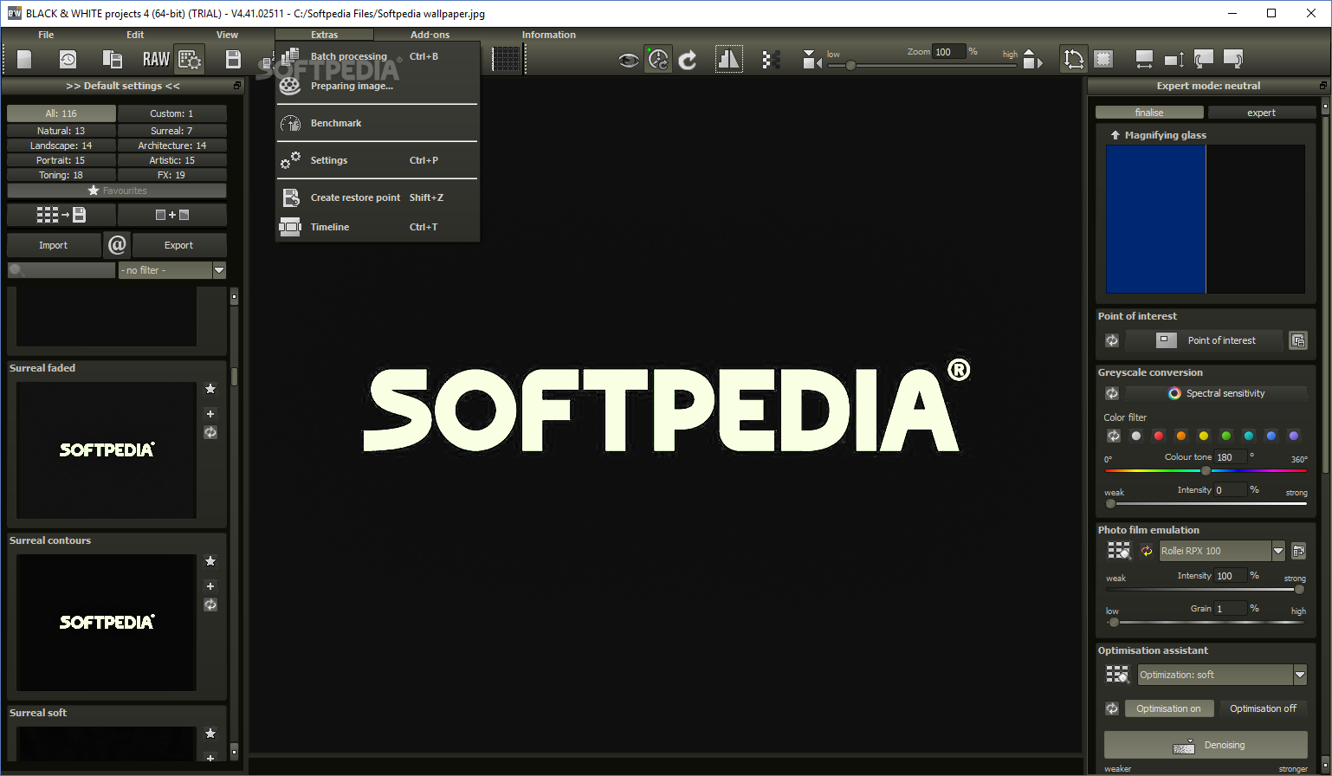Click the floppy disk save icon
The image size is (1332, 776).
click(x=233, y=59)
